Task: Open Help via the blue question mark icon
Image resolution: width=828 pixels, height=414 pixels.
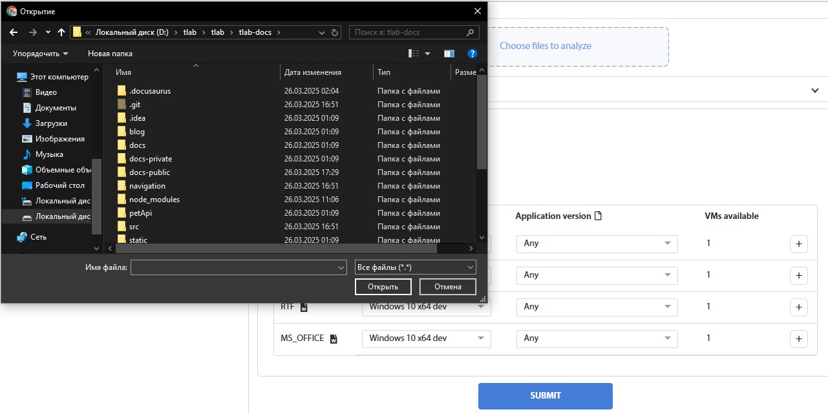Action: pos(472,54)
